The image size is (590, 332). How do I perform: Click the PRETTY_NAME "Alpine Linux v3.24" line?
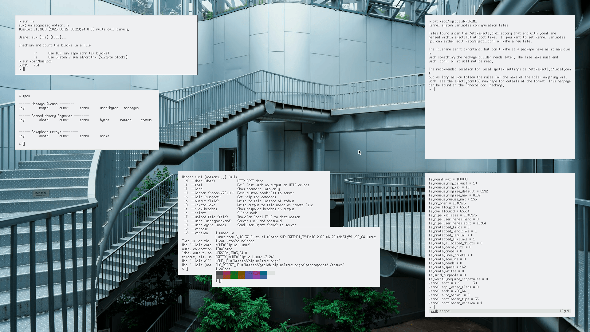click(x=245, y=257)
